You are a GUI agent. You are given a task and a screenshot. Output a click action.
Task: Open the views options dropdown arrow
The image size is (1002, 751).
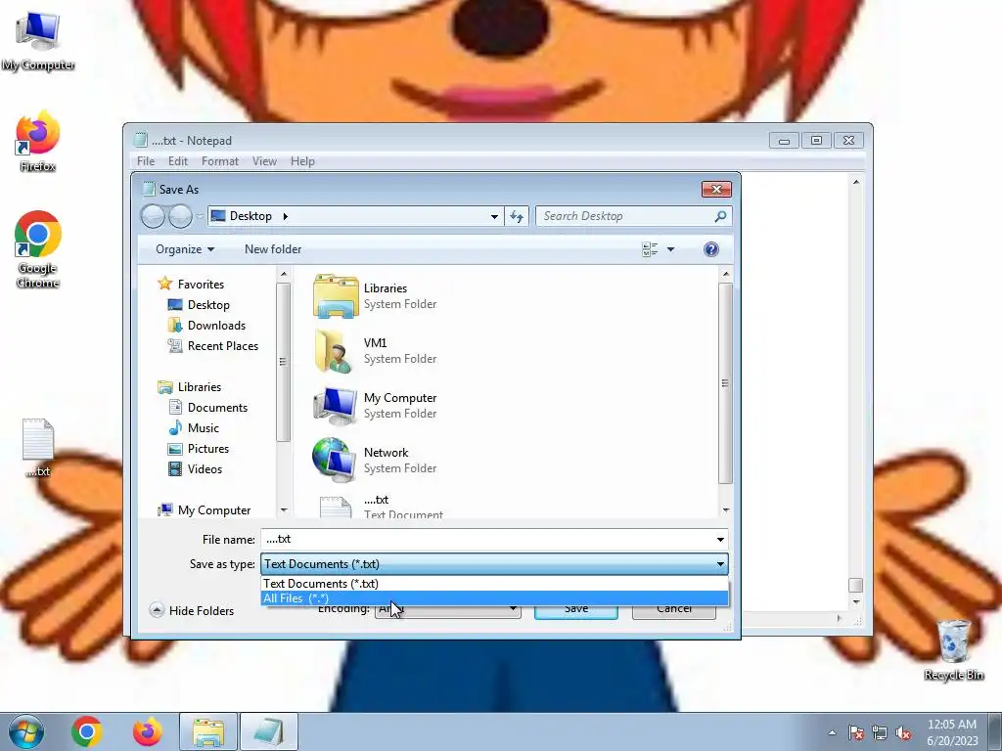coord(670,249)
